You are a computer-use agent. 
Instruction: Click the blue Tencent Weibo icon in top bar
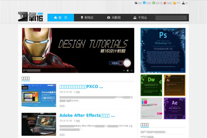tap(144, 3)
